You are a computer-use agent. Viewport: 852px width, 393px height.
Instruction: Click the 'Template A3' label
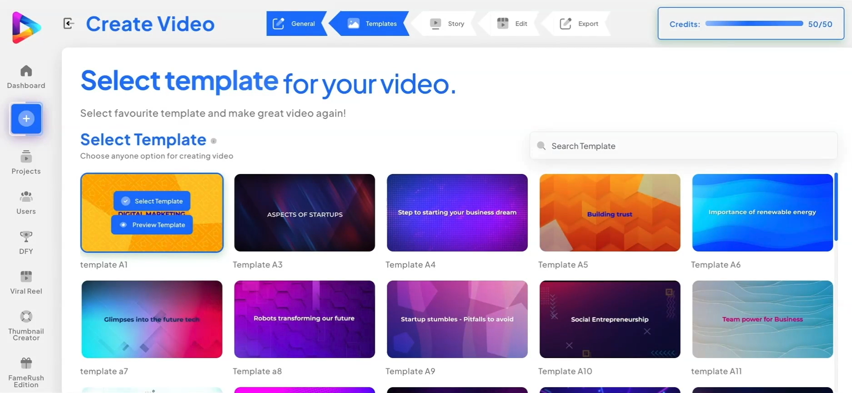pyautogui.click(x=258, y=264)
